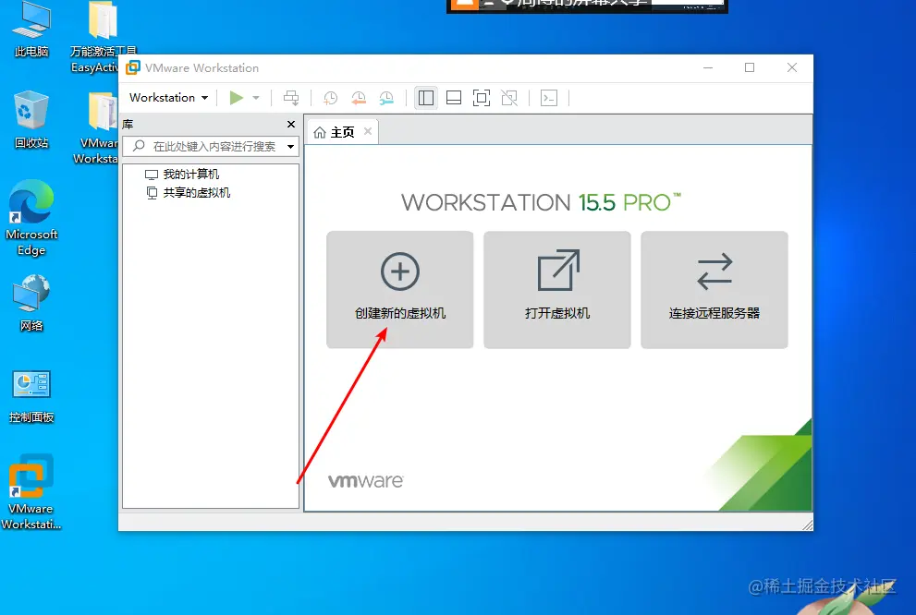The width and height of the screenshot is (916, 615).
Task: Click the vmware logo at the bottom
Action: tap(366, 481)
